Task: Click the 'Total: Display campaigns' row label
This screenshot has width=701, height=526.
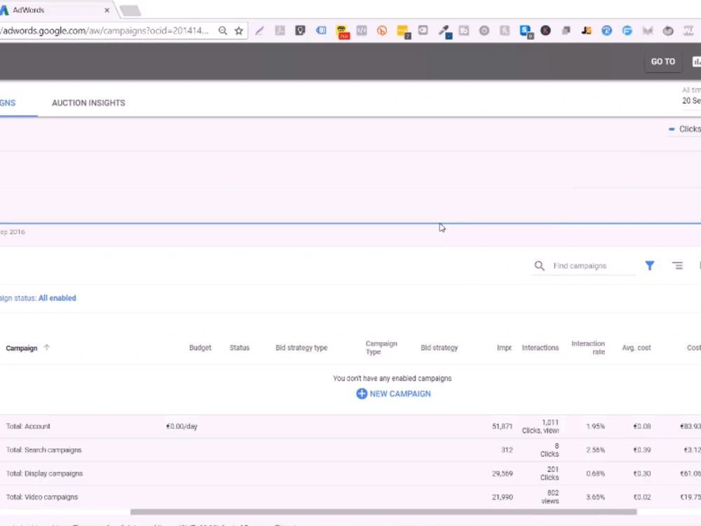Action: [44, 473]
